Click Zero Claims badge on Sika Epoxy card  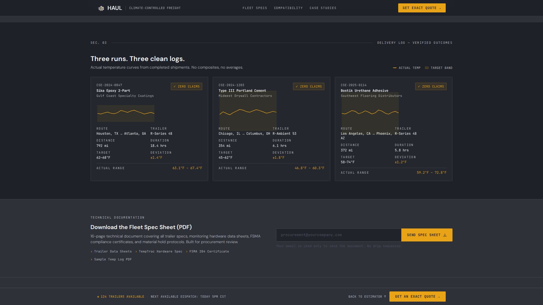[186, 86]
